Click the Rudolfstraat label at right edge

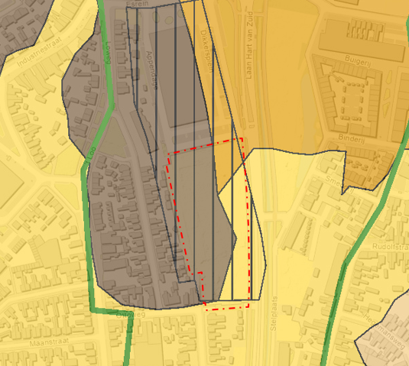[391, 247]
